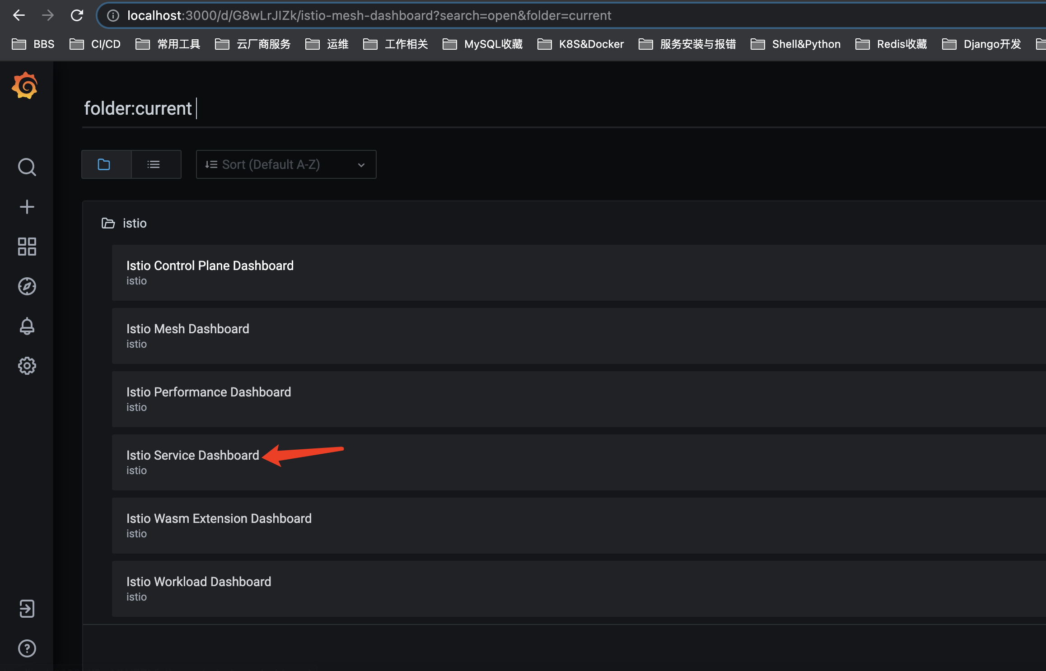
Task: Click the sign-in arrow icon
Action: (27, 608)
